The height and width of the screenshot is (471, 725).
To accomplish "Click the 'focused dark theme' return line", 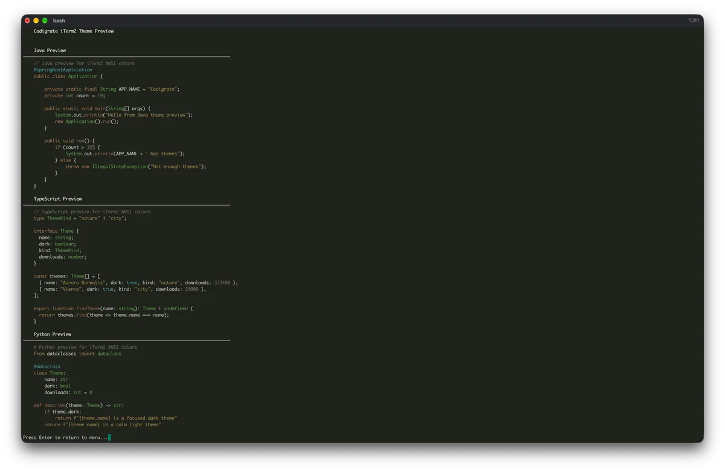I will (116, 418).
